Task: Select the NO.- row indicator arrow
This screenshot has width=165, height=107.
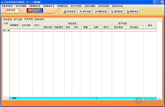Action: click(9, 30)
